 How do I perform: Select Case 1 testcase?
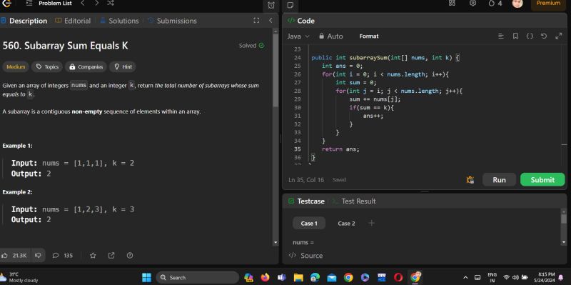309,224
